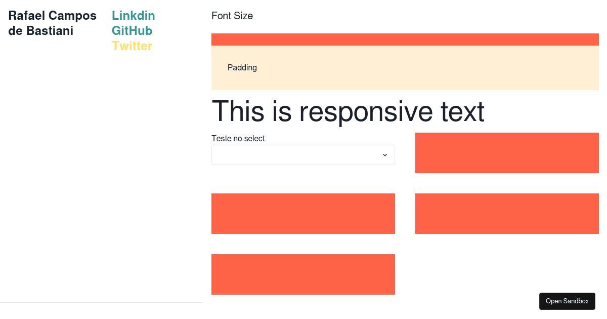The height and width of the screenshot is (319, 607).
Task: Visit the yellow Twitter link
Action: pos(132,46)
